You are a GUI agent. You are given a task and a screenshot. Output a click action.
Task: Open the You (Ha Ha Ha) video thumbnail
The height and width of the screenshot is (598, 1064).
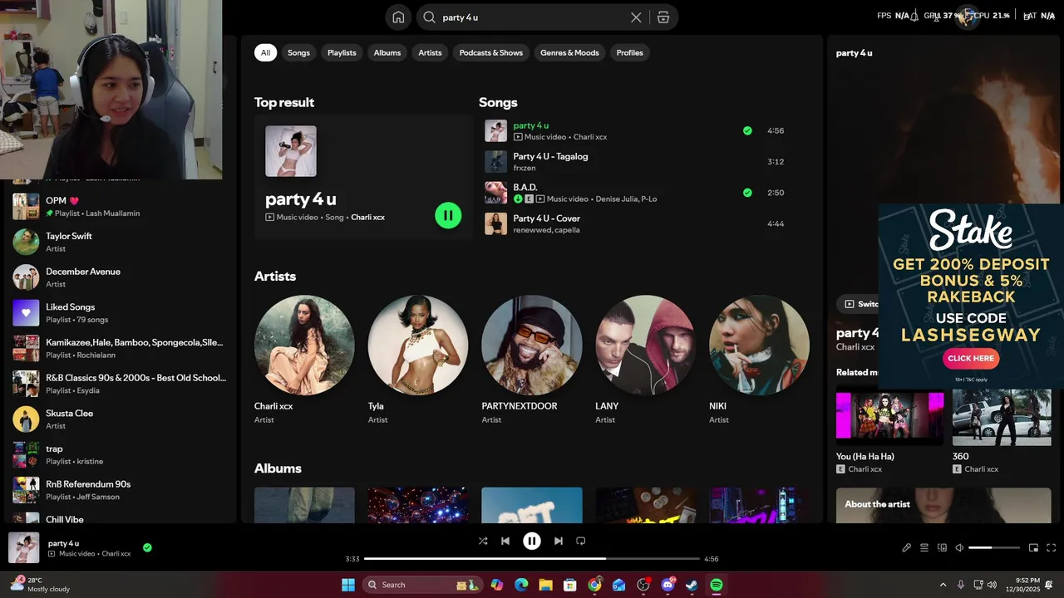point(890,418)
